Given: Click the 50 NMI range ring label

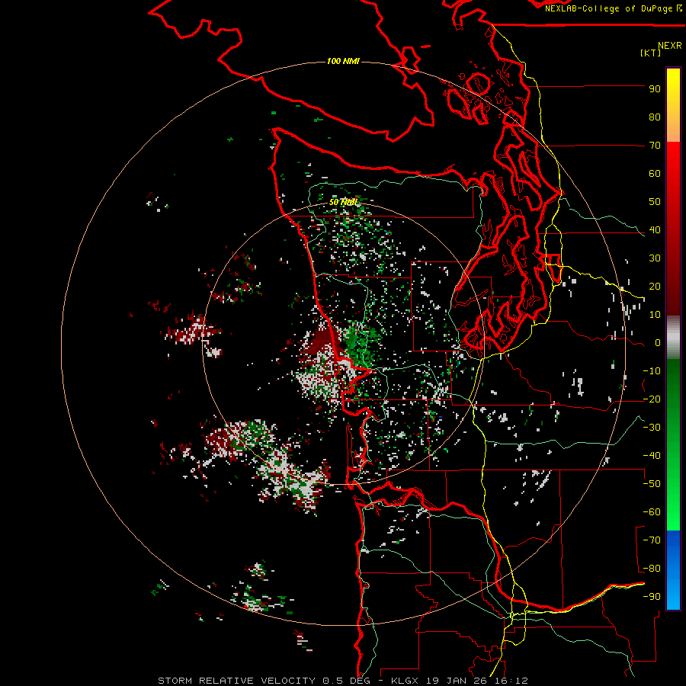Looking at the screenshot, I should 344,202.
